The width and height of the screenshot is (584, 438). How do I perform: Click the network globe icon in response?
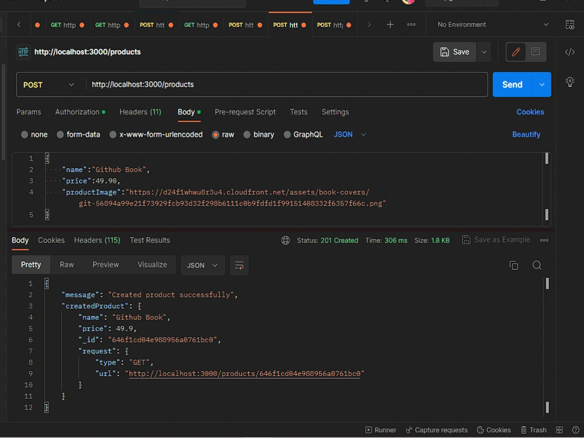tap(286, 240)
